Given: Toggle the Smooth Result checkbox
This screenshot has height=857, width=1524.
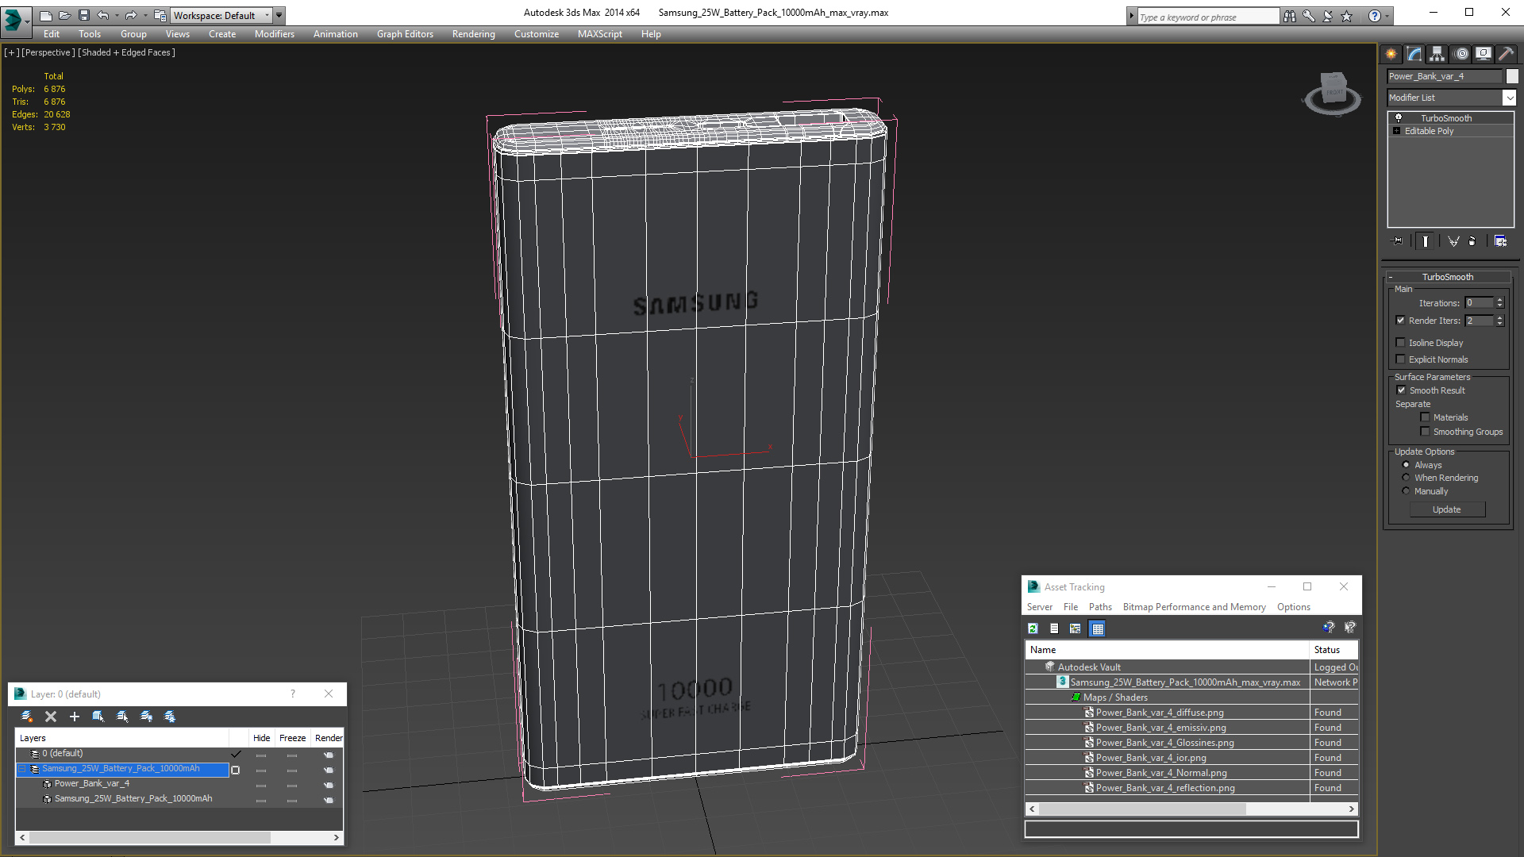Looking at the screenshot, I should click(1402, 390).
